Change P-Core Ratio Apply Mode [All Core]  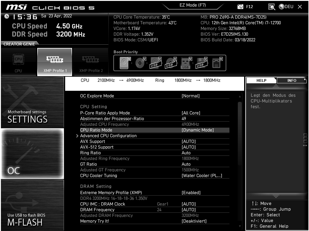(154, 113)
